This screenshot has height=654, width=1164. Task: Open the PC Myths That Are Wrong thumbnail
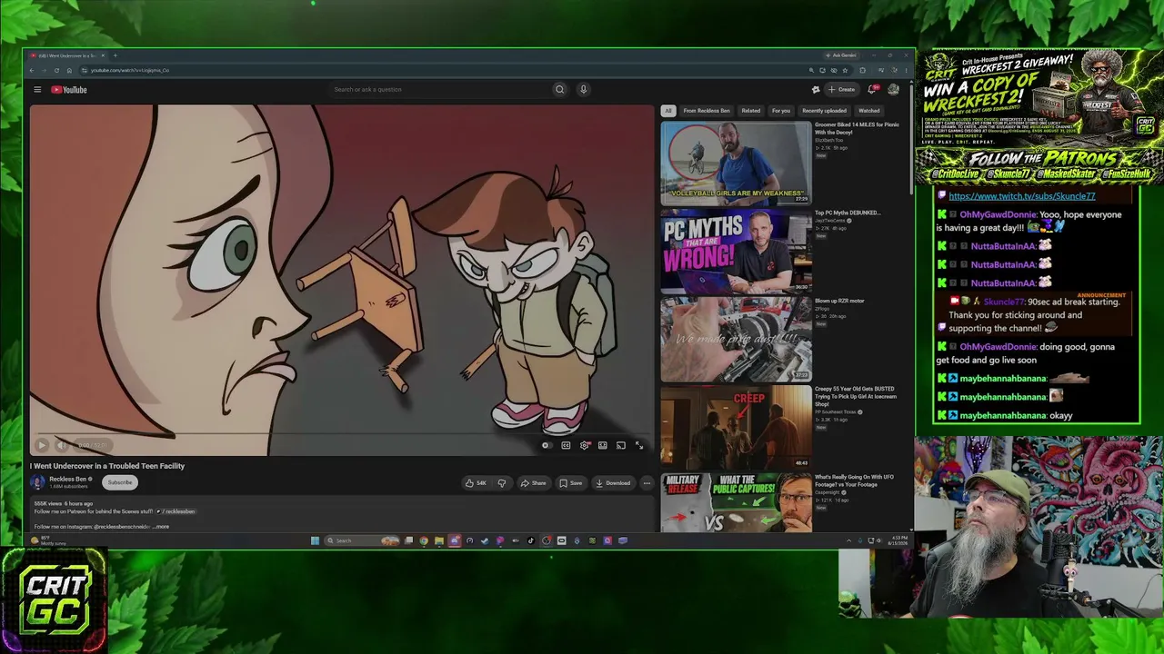point(736,251)
